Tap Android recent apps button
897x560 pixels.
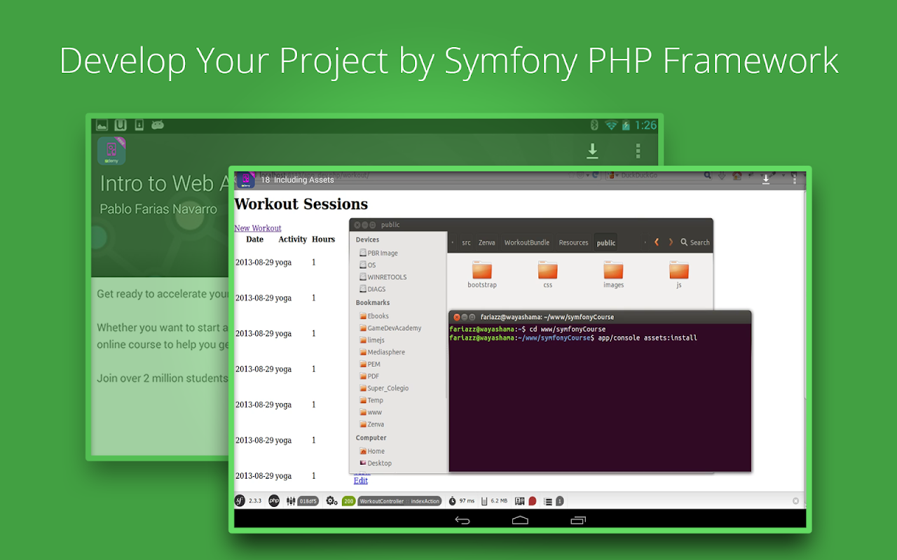pyautogui.click(x=577, y=519)
